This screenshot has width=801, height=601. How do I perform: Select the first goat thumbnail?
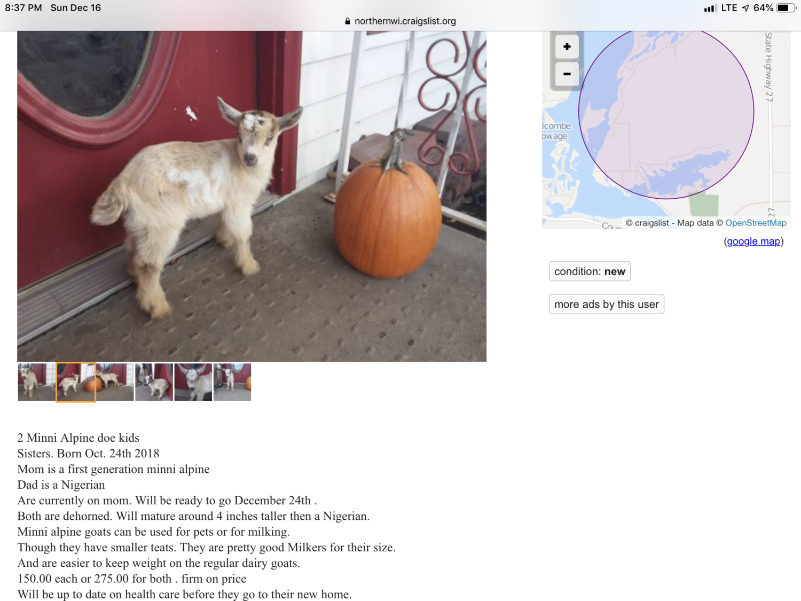tap(36, 382)
